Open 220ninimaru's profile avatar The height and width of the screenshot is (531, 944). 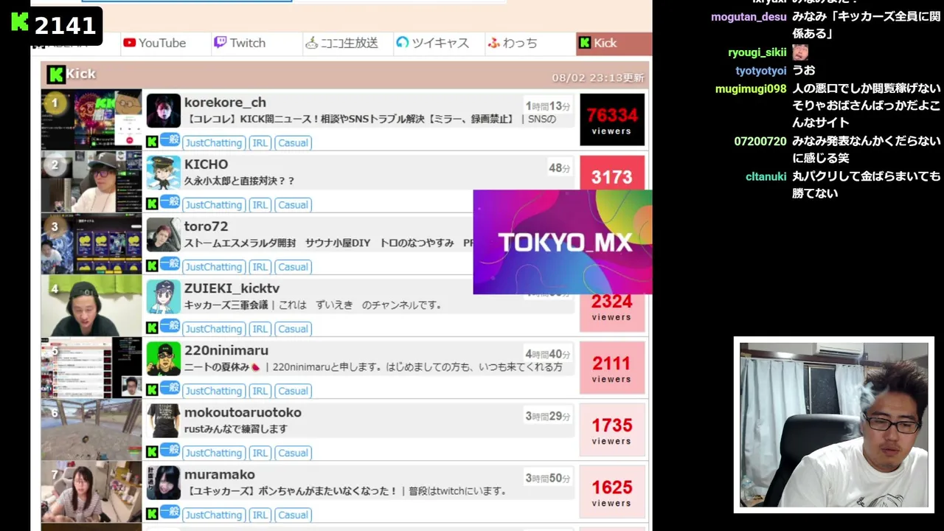point(164,358)
